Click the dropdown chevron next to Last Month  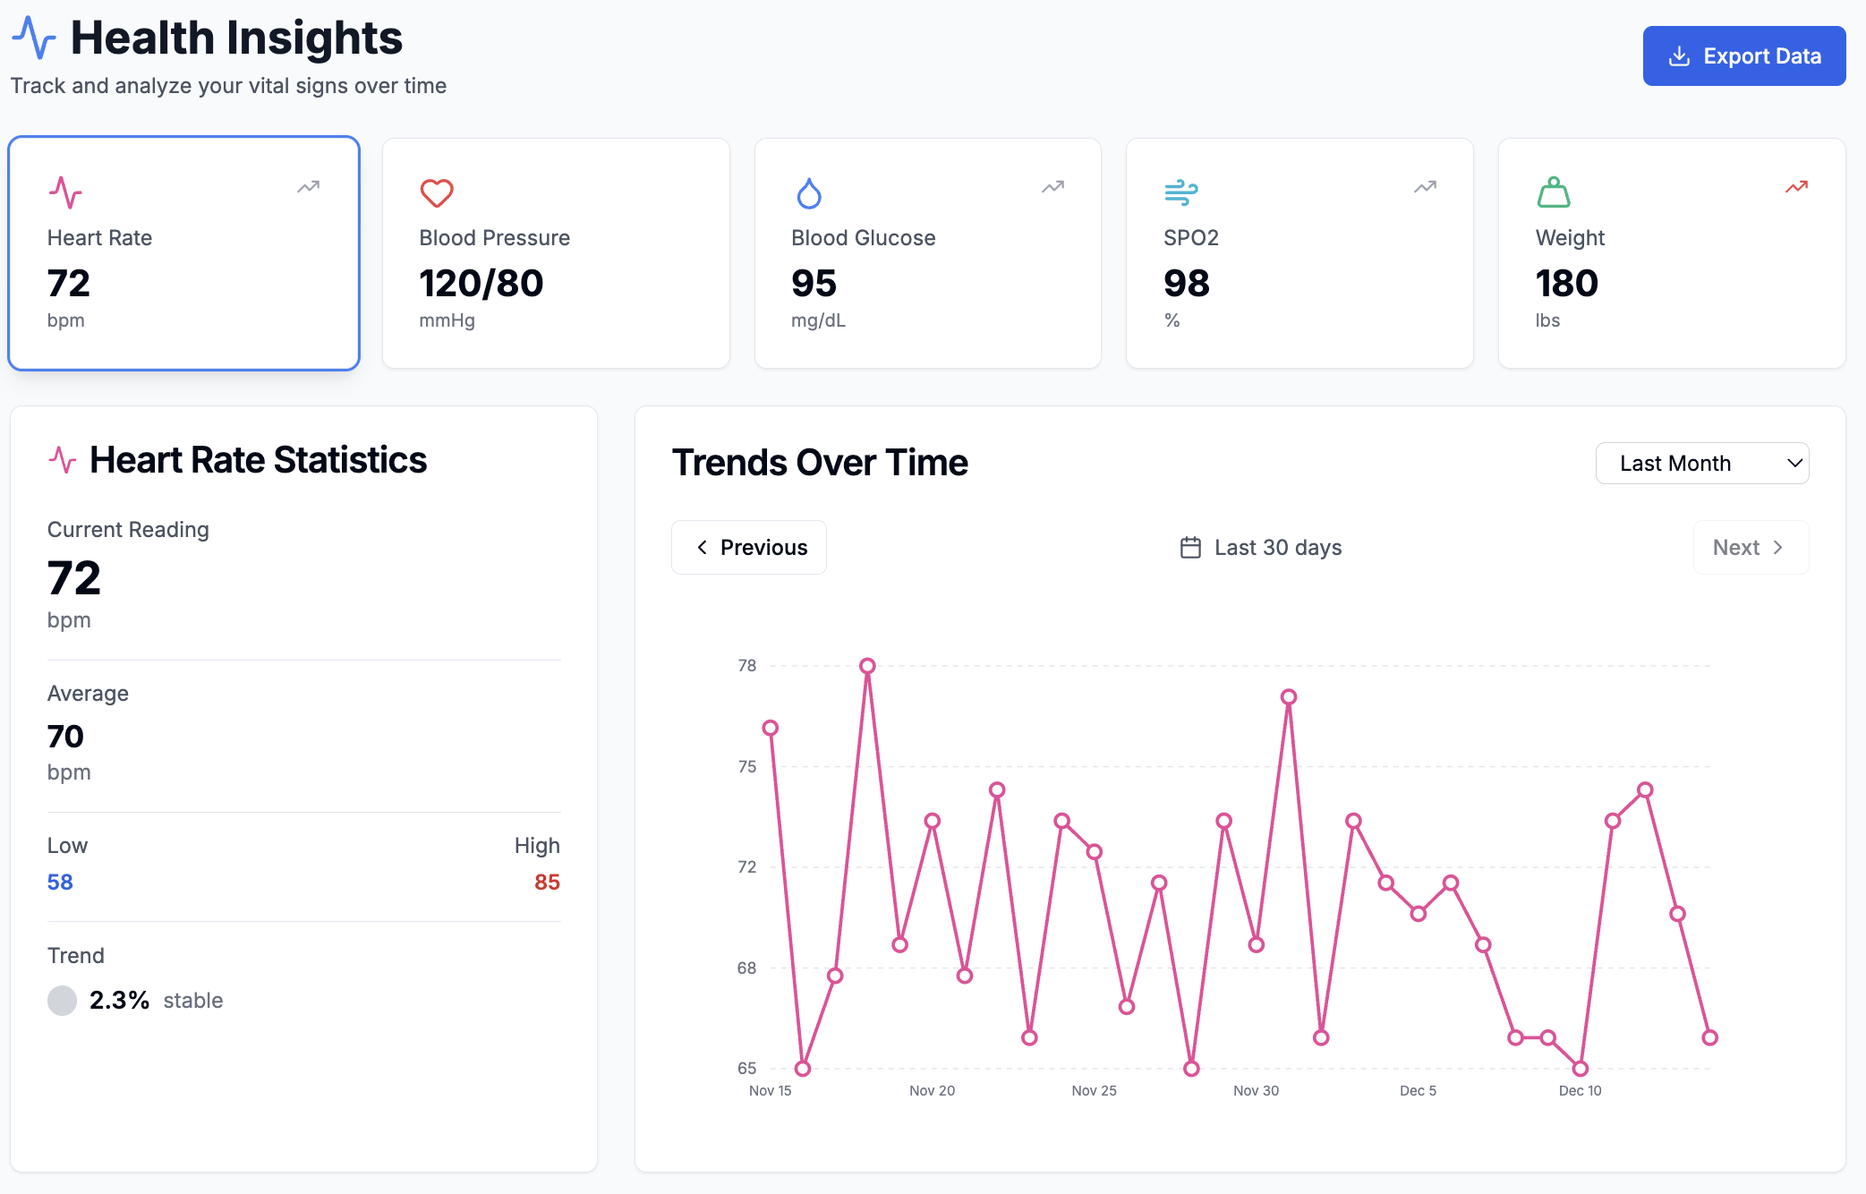1794,463
